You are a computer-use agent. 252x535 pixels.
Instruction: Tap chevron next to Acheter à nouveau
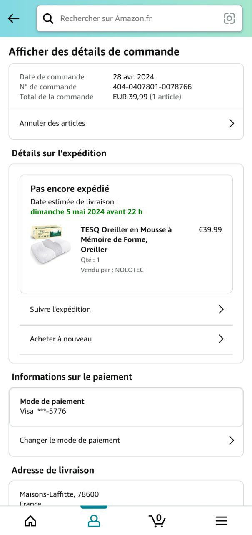[x=221, y=339]
